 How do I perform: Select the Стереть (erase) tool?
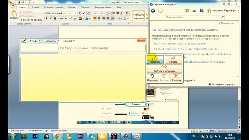pos(173,59)
